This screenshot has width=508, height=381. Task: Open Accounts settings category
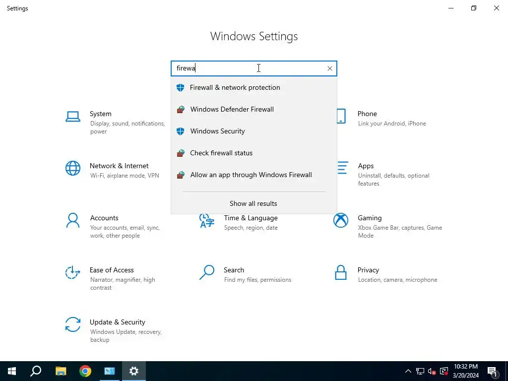click(113, 226)
